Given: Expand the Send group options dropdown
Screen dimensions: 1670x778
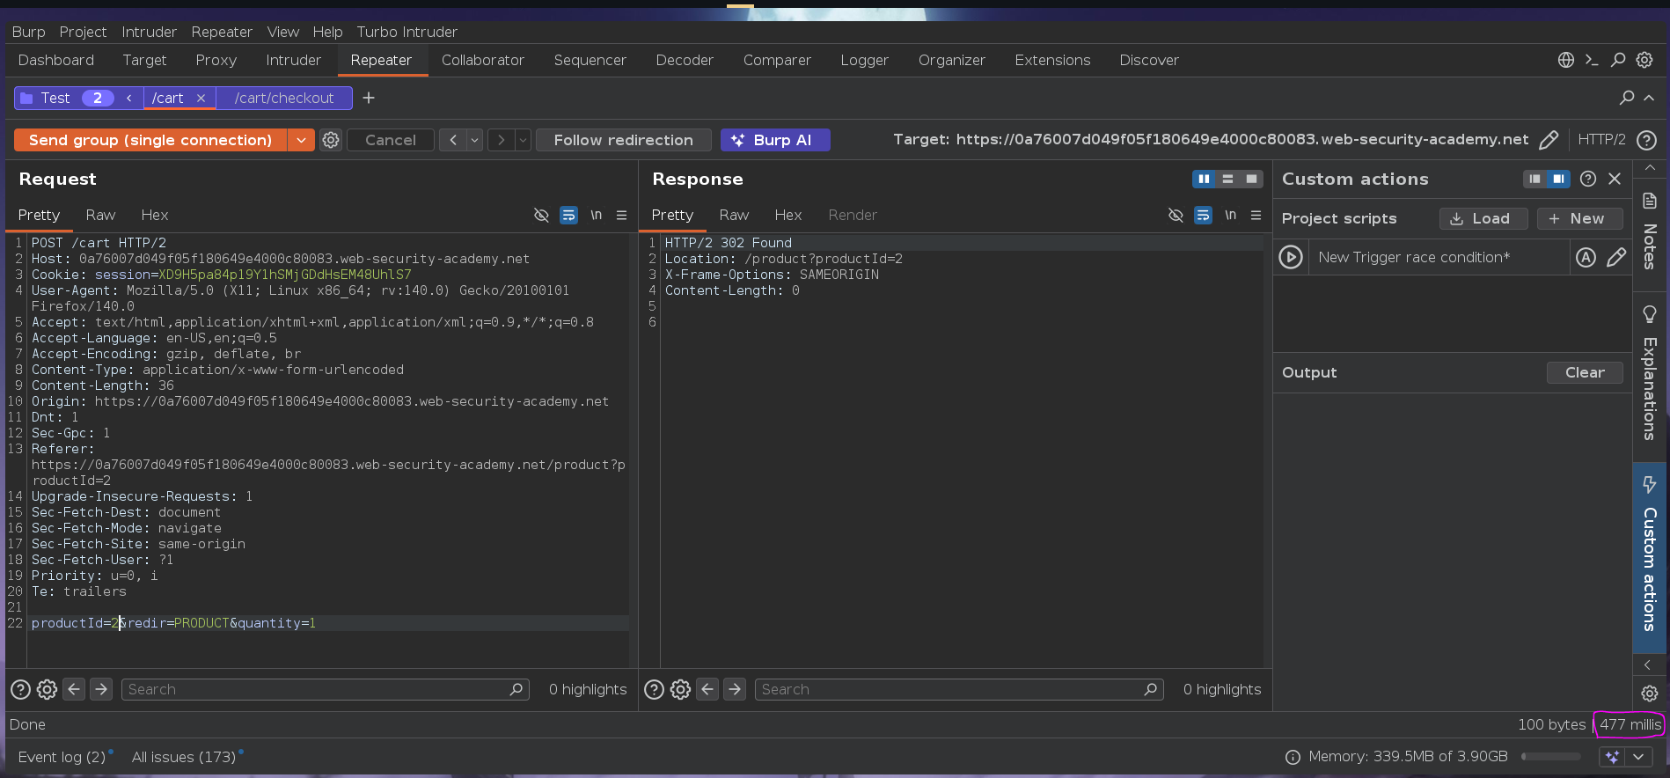Looking at the screenshot, I should pos(301,140).
